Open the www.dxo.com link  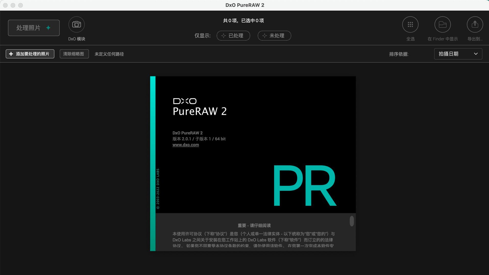click(x=186, y=145)
